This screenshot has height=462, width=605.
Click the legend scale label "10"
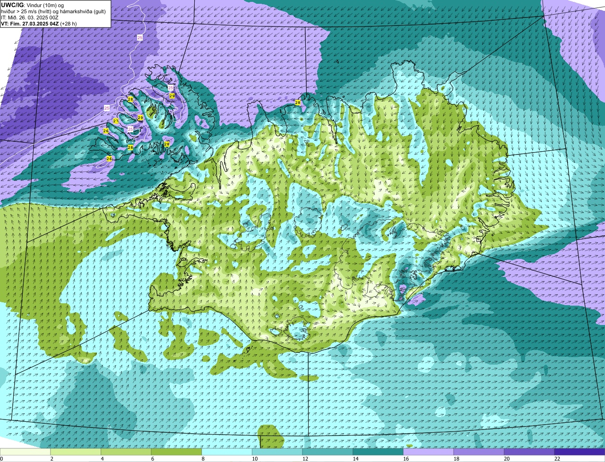[255, 459]
